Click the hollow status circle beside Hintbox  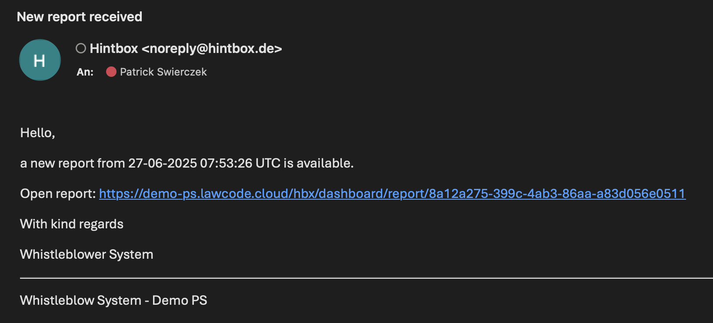pos(81,48)
